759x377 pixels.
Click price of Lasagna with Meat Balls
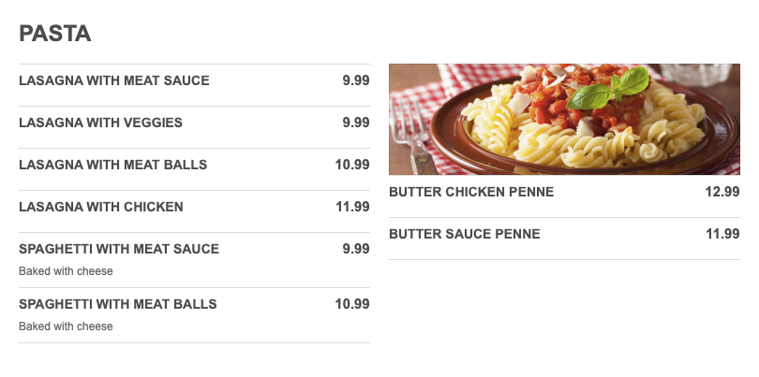(352, 165)
